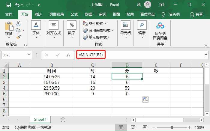The image size is (210, 131).
Task: Switch to Page Break Preview icon
Action: click(145, 127)
